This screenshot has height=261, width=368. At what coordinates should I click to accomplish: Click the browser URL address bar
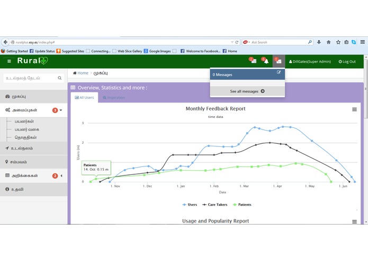coord(122,42)
